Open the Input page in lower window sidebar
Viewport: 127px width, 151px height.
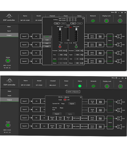pos(9,95)
